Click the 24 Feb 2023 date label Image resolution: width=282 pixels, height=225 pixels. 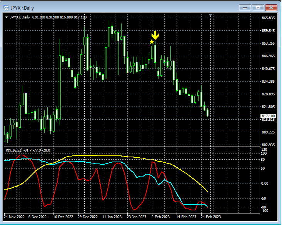211,217
